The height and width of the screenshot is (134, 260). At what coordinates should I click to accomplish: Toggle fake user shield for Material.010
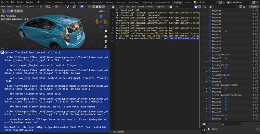coord(256,115)
